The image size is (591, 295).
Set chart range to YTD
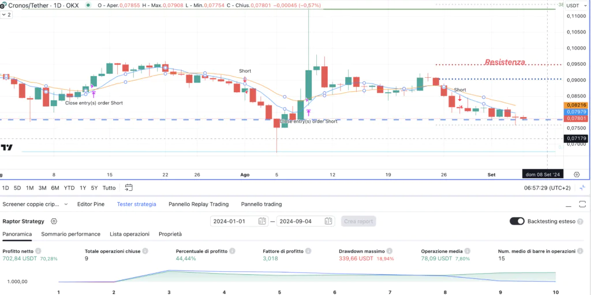point(69,188)
